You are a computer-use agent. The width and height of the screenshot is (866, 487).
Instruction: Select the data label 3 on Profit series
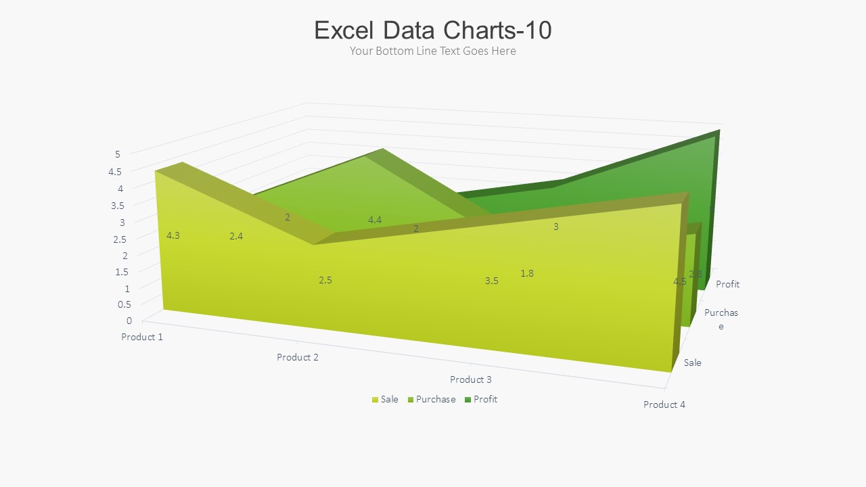click(556, 227)
